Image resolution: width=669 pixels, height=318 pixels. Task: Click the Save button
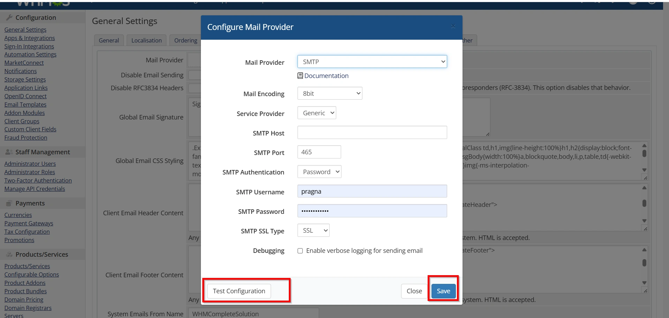coord(443,291)
